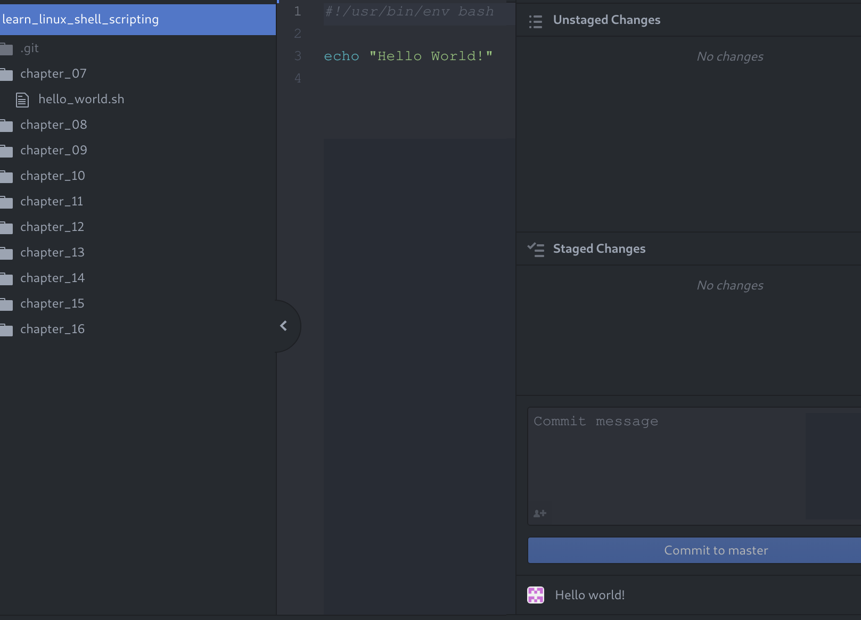Open the last commit Hello world!

point(589,595)
